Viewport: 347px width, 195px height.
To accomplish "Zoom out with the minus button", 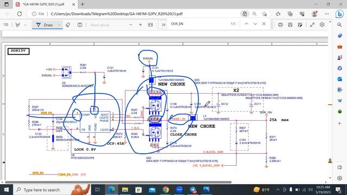I will tap(131, 25).
